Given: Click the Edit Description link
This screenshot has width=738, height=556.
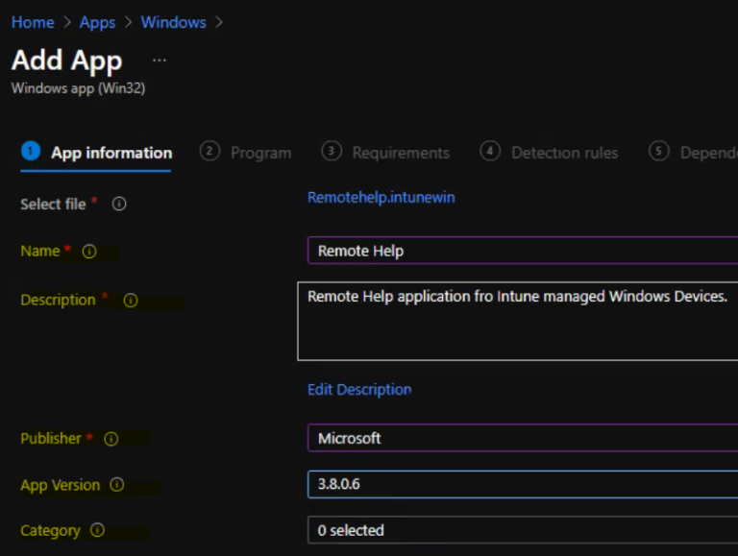Looking at the screenshot, I should 358,390.
